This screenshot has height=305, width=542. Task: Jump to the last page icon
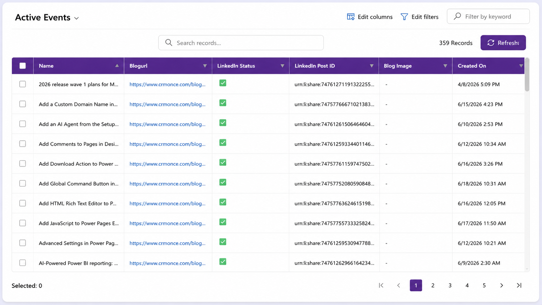(x=519, y=285)
